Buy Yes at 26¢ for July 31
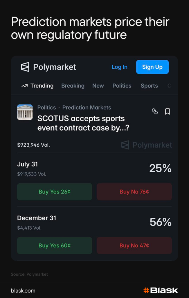 [55, 192]
